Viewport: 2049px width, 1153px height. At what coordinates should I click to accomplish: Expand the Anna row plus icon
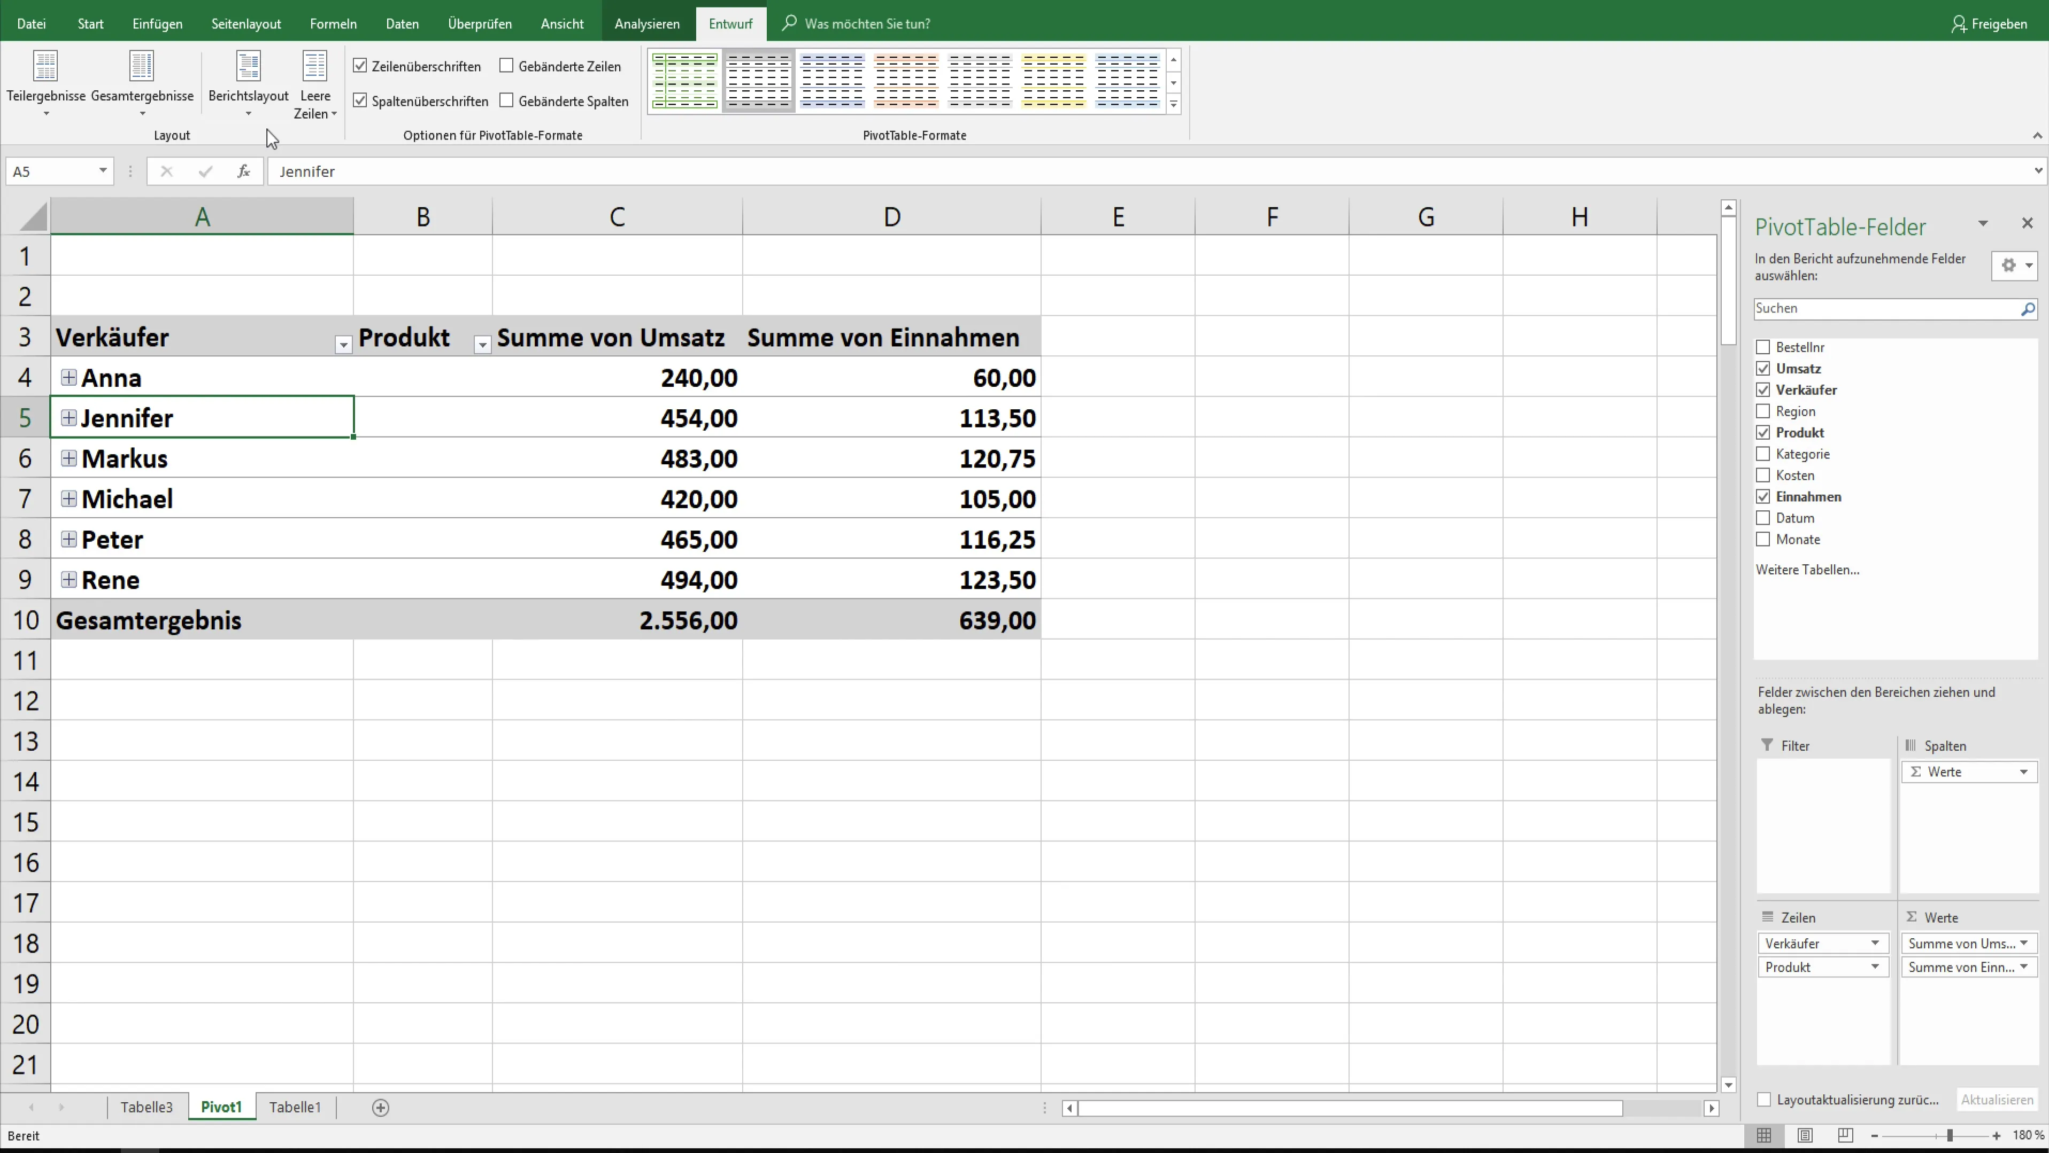(68, 377)
